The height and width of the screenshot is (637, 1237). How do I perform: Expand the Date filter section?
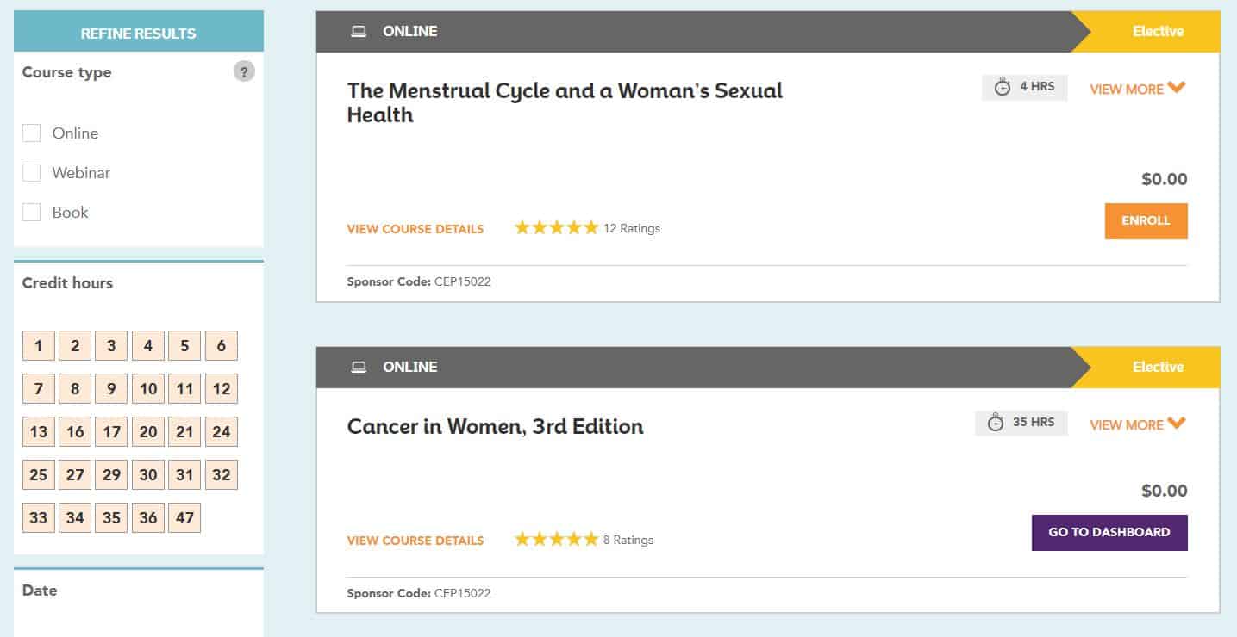coord(41,591)
